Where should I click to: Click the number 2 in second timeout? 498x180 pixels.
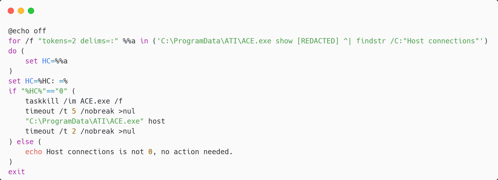[x=74, y=131]
